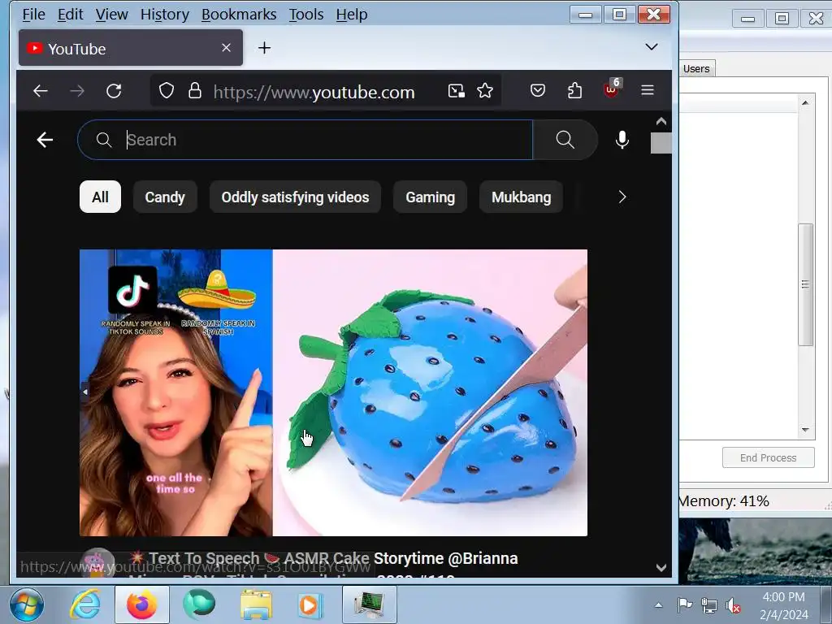Viewport: 832px width, 624px height.
Task: Click Firefox taskbar icon
Action: [x=141, y=604]
